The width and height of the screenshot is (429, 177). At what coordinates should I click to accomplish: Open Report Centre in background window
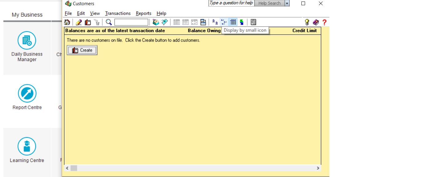(27, 97)
